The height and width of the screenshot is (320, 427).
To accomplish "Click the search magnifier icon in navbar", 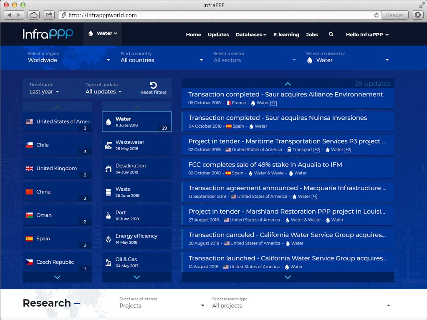I will pyautogui.click(x=331, y=35).
